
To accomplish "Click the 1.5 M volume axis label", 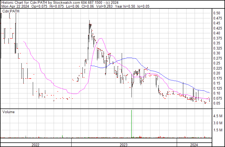I will click(x=218, y=130).
